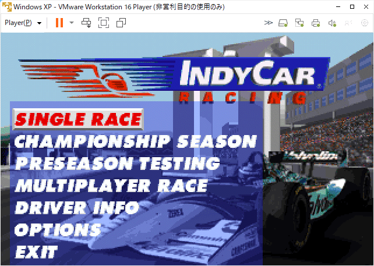The image size is (374, 266).
Task: Open CHAMPIONSHIP SEASON mode
Action: pyautogui.click(x=136, y=141)
